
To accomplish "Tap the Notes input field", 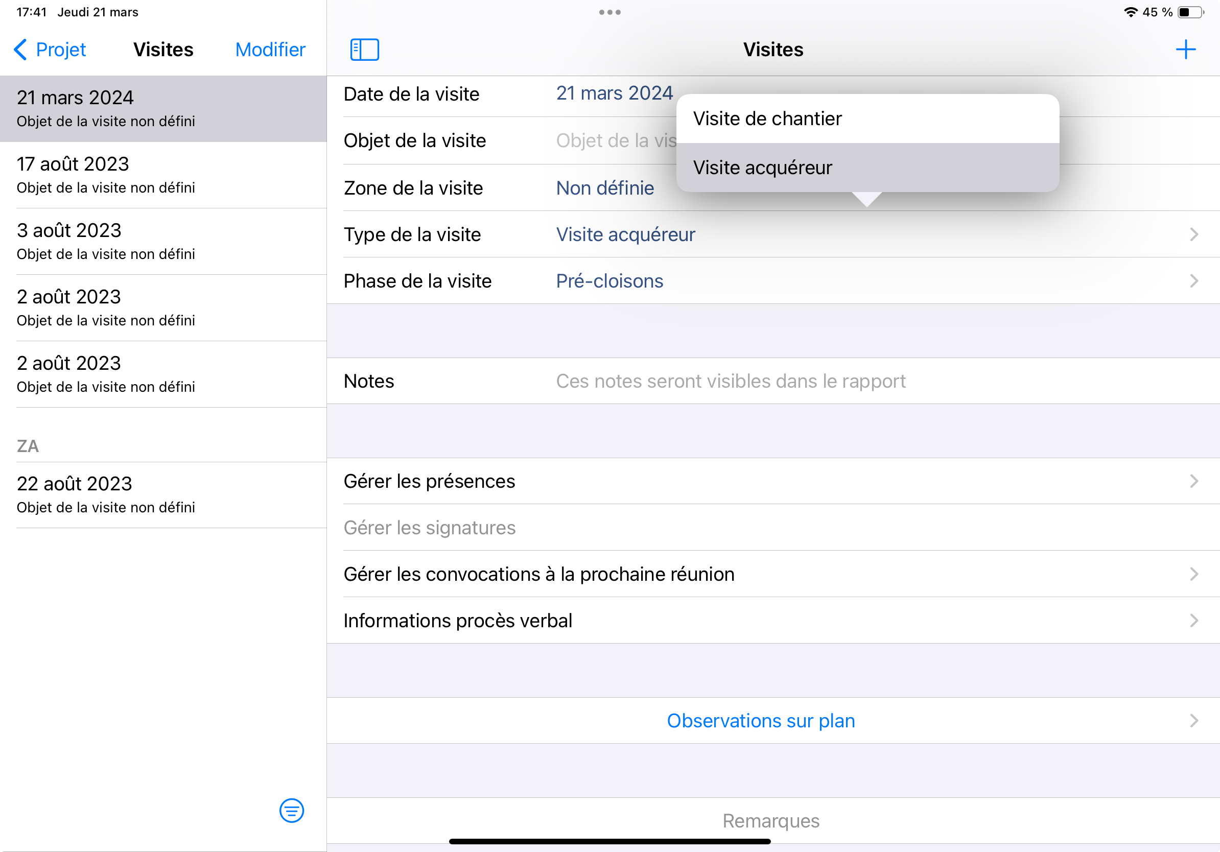I will coord(730,381).
